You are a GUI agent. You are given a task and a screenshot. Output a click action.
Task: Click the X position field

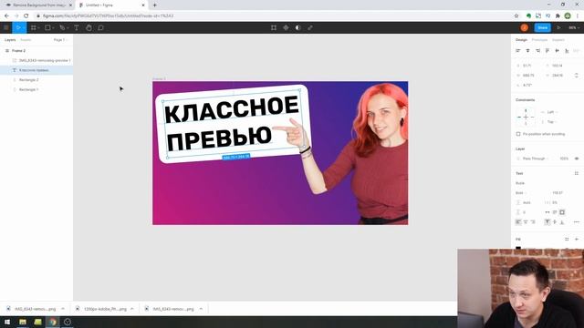pyautogui.click(x=528, y=66)
